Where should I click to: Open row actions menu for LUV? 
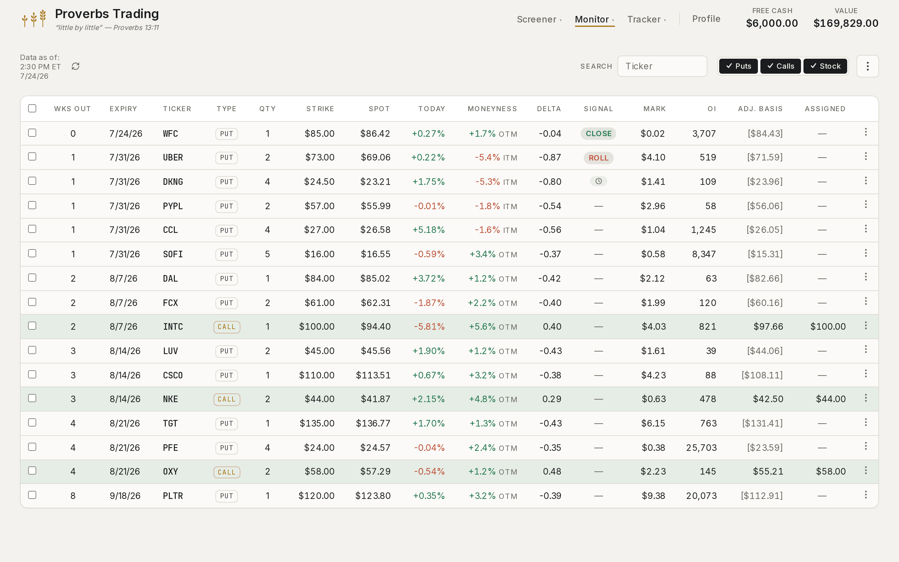866,350
